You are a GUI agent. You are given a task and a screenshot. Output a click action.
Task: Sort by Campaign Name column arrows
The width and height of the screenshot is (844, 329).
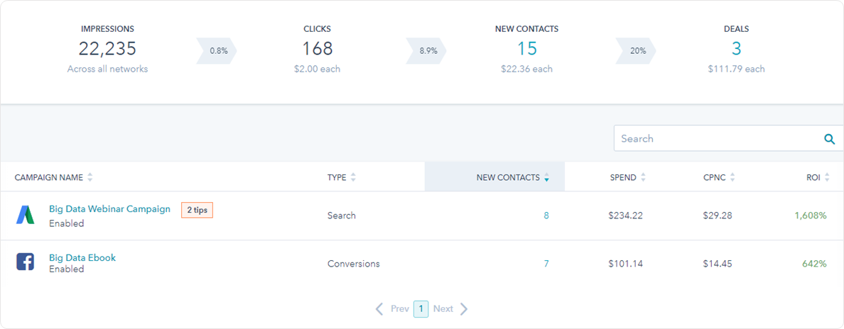[x=90, y=177]
